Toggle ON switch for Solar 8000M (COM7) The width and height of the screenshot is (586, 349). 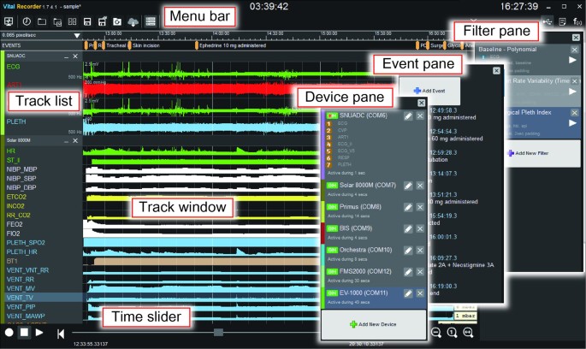point(331,186)
